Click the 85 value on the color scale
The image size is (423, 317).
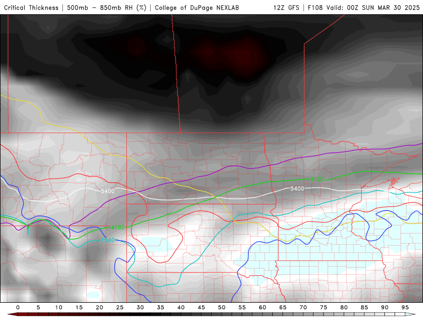tap(364, 307)
